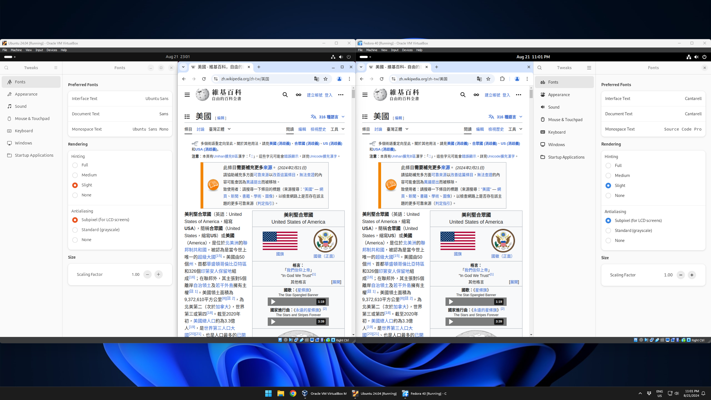Switch to 檢視歷史 tab in Fedora Wikipedia
711x400 pixels.
click(496, 129)
